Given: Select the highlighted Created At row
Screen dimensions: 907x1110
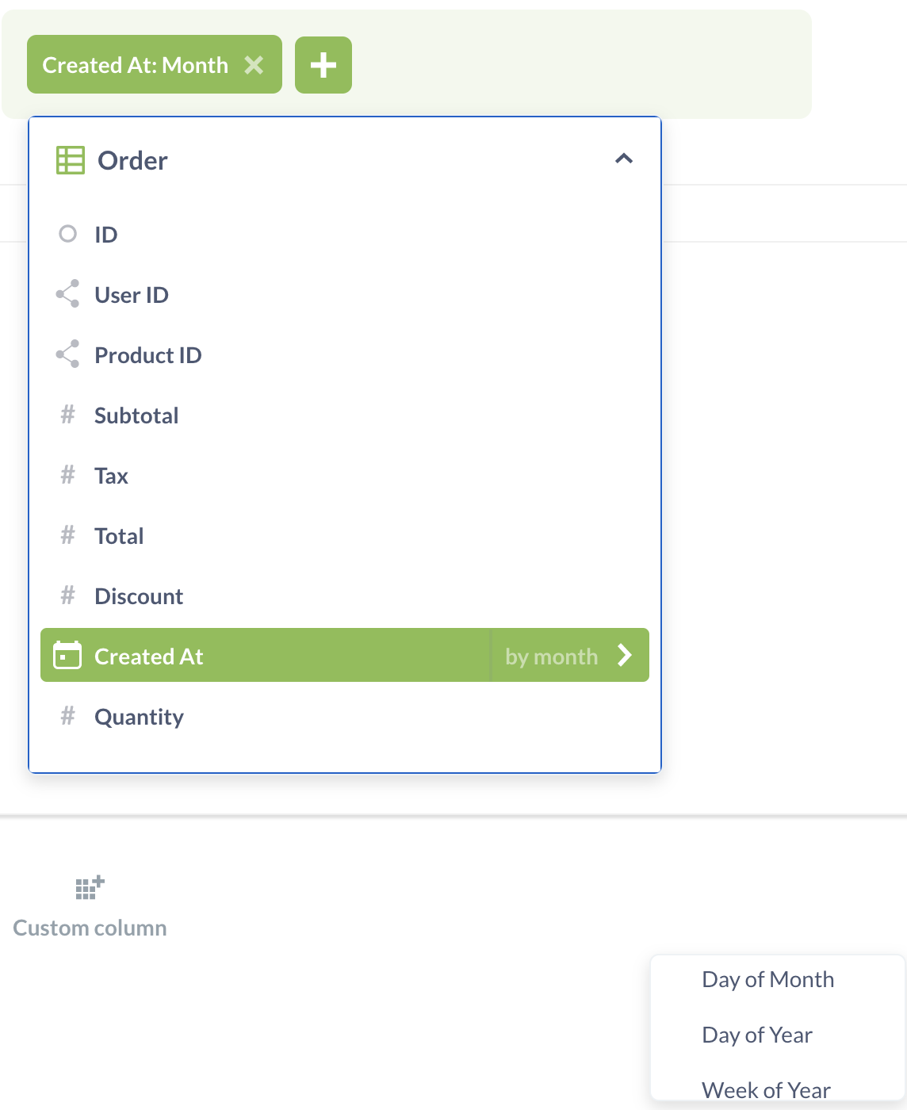Looking at the screenshot, I should (x=238, y=656).
